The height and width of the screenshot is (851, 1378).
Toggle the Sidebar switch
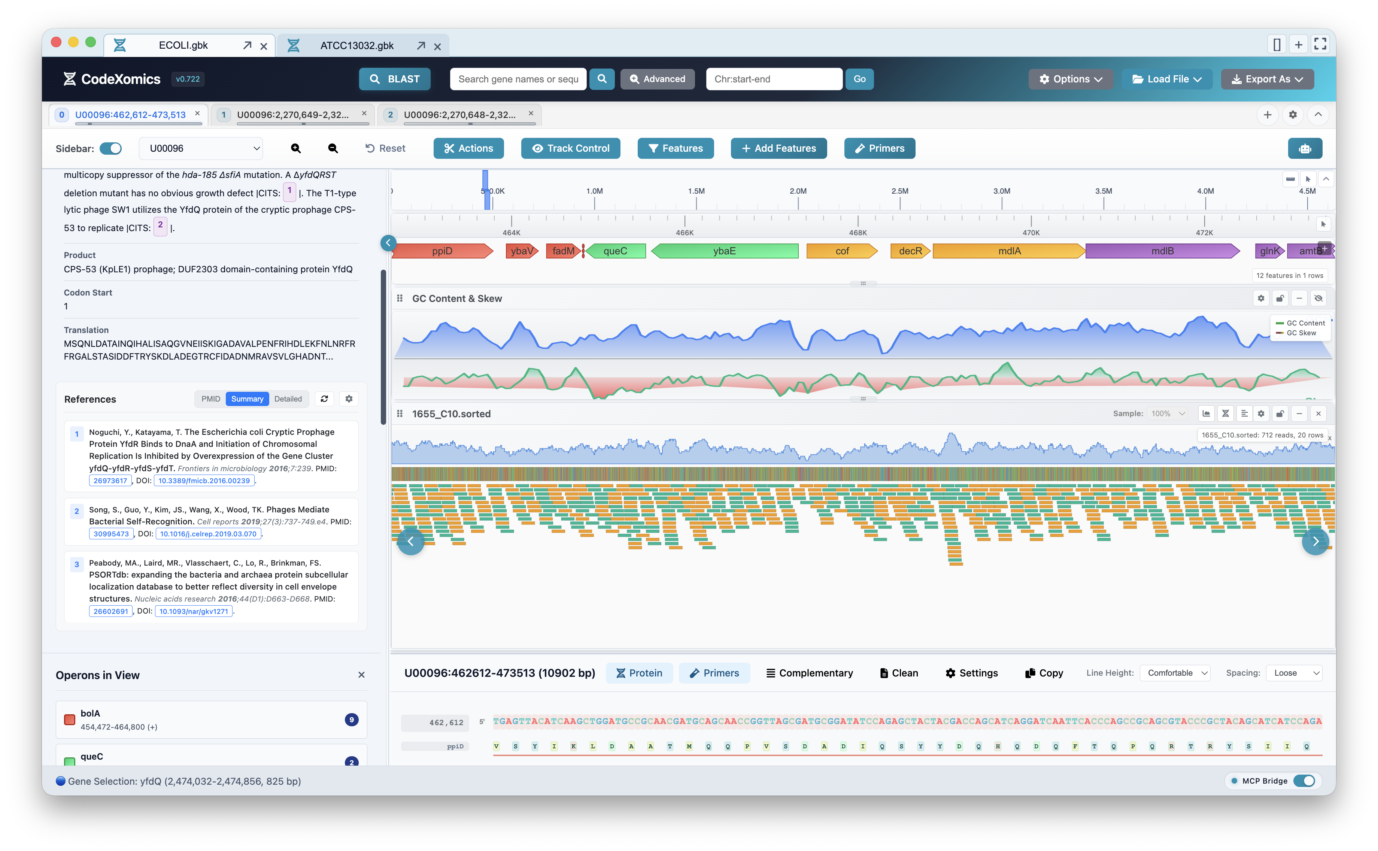click(x=111, y=149)
